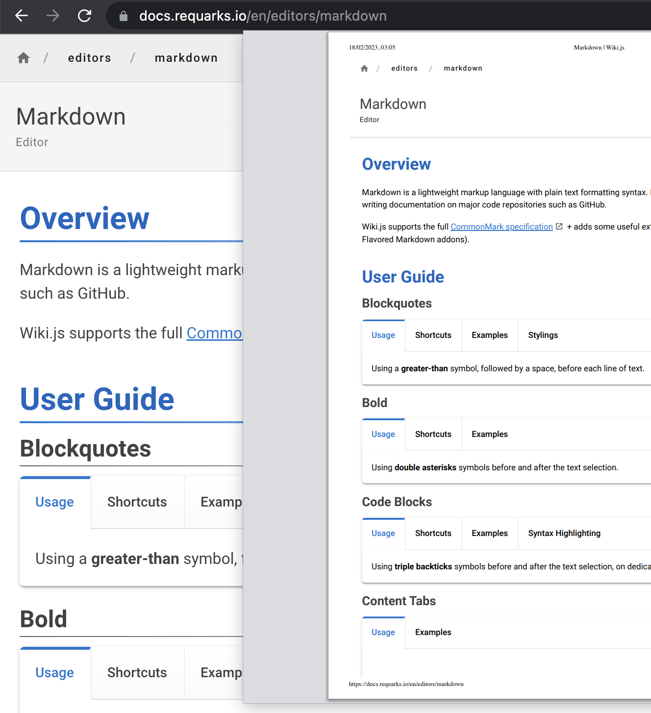Image resolution: width=651 pixels, height=713 pixels.
Task: Select Examples tab under Blockquotes in print preview
Action: pyautogui.click(x=490, y=335)
